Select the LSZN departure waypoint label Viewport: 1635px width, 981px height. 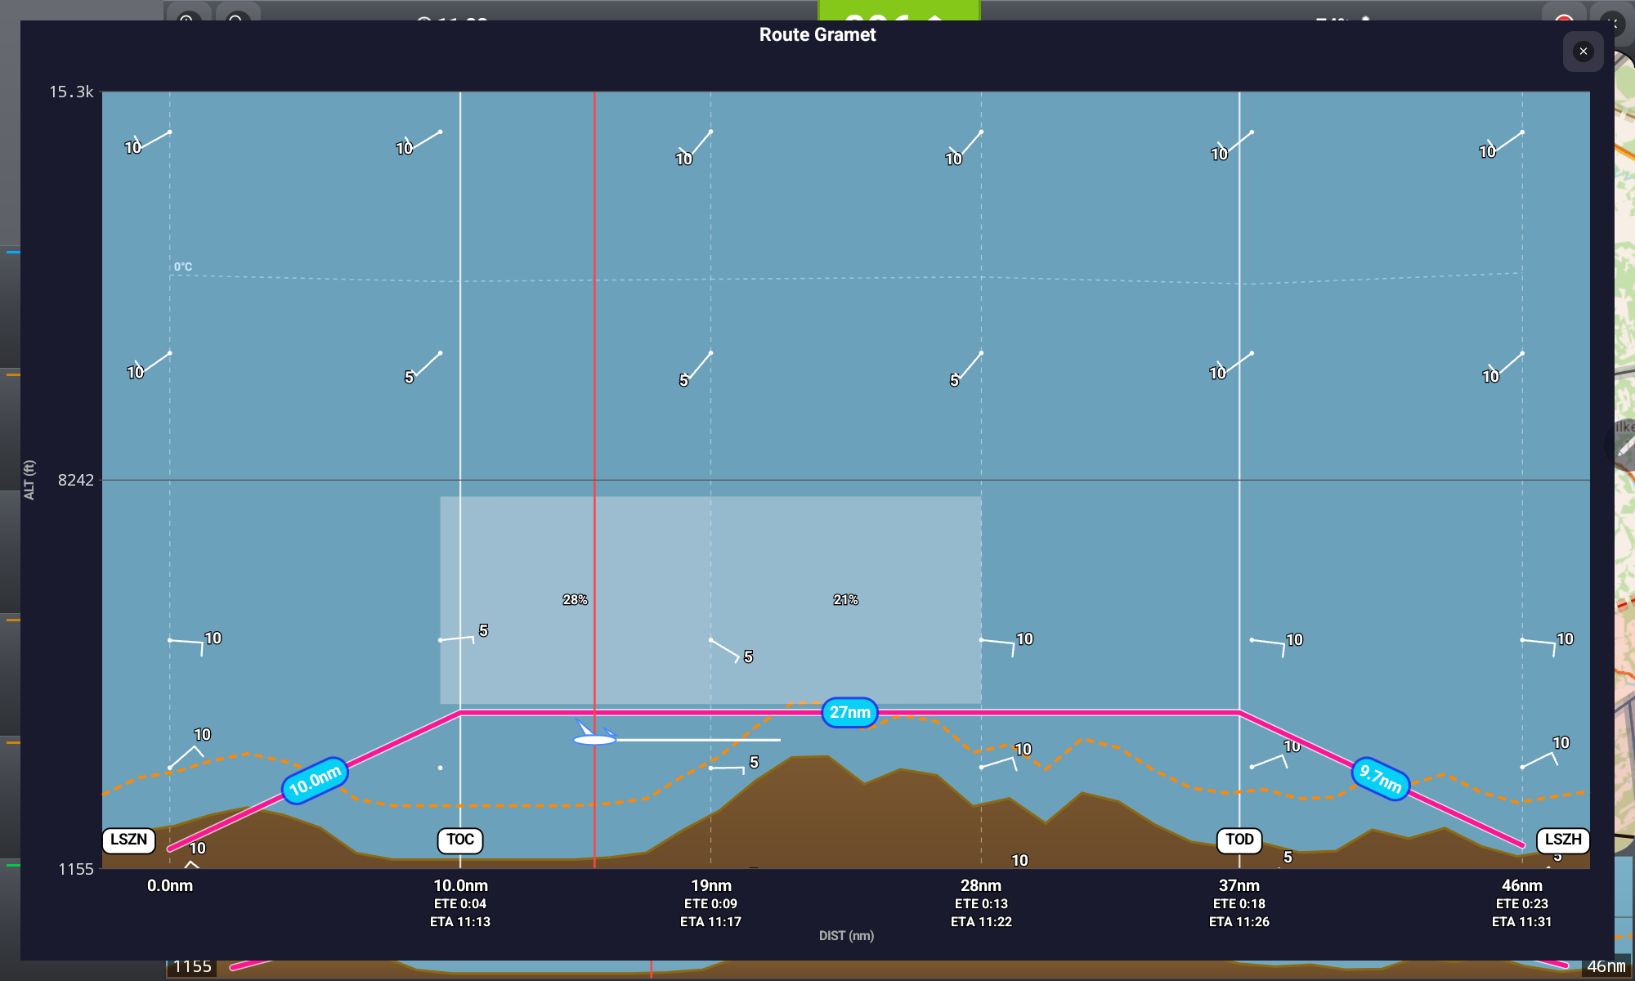tap(128, 840)
